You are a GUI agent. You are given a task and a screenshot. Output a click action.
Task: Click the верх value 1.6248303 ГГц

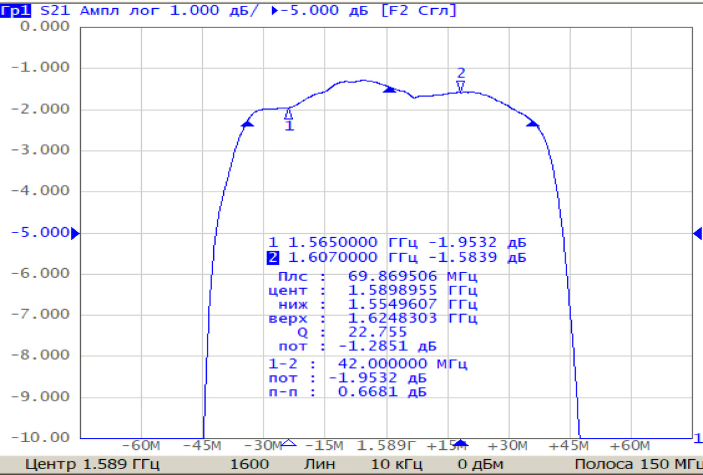(x=413, y=319)
